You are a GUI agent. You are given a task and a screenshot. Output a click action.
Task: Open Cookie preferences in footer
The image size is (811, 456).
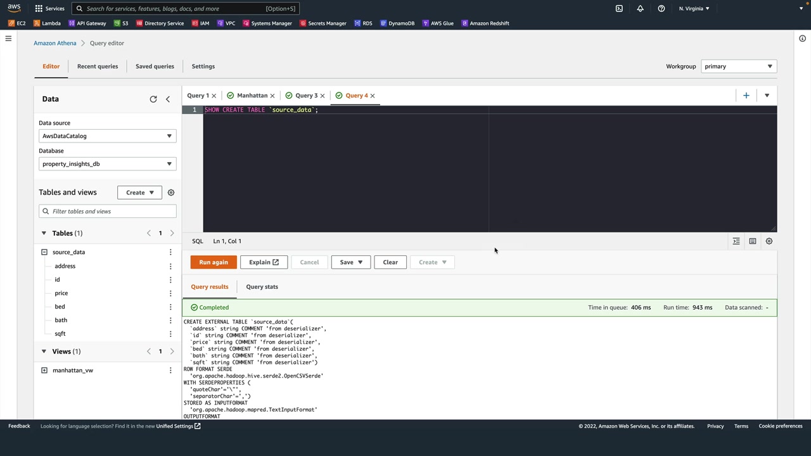[781, 426]
